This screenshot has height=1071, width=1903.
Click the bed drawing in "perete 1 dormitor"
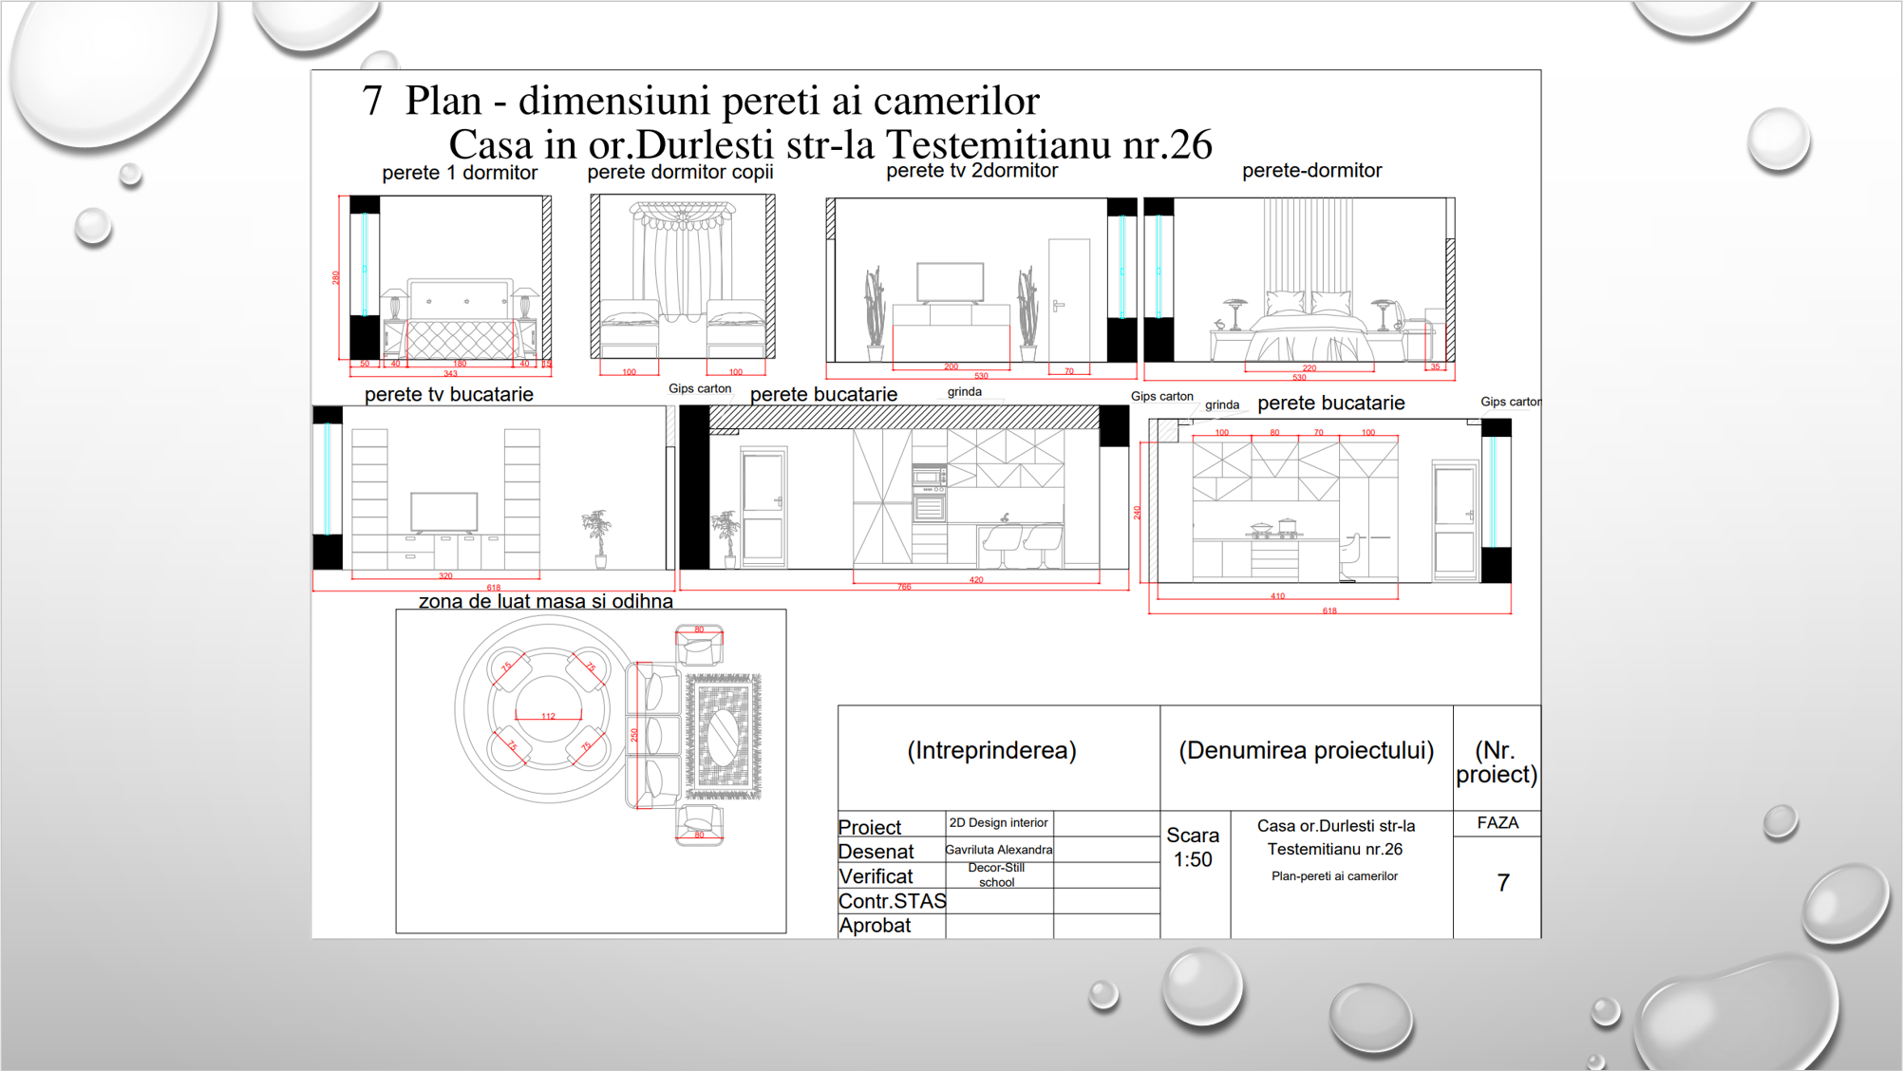pos(461,319)
